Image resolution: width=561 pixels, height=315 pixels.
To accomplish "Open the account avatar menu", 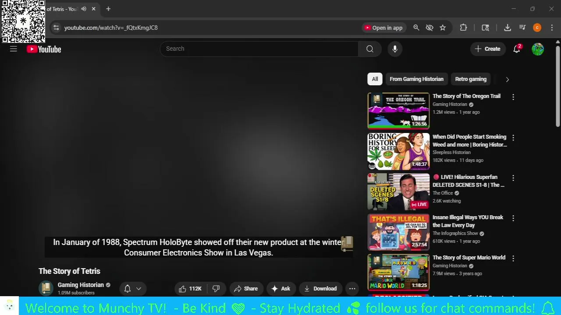I will [x=538, y=49].
